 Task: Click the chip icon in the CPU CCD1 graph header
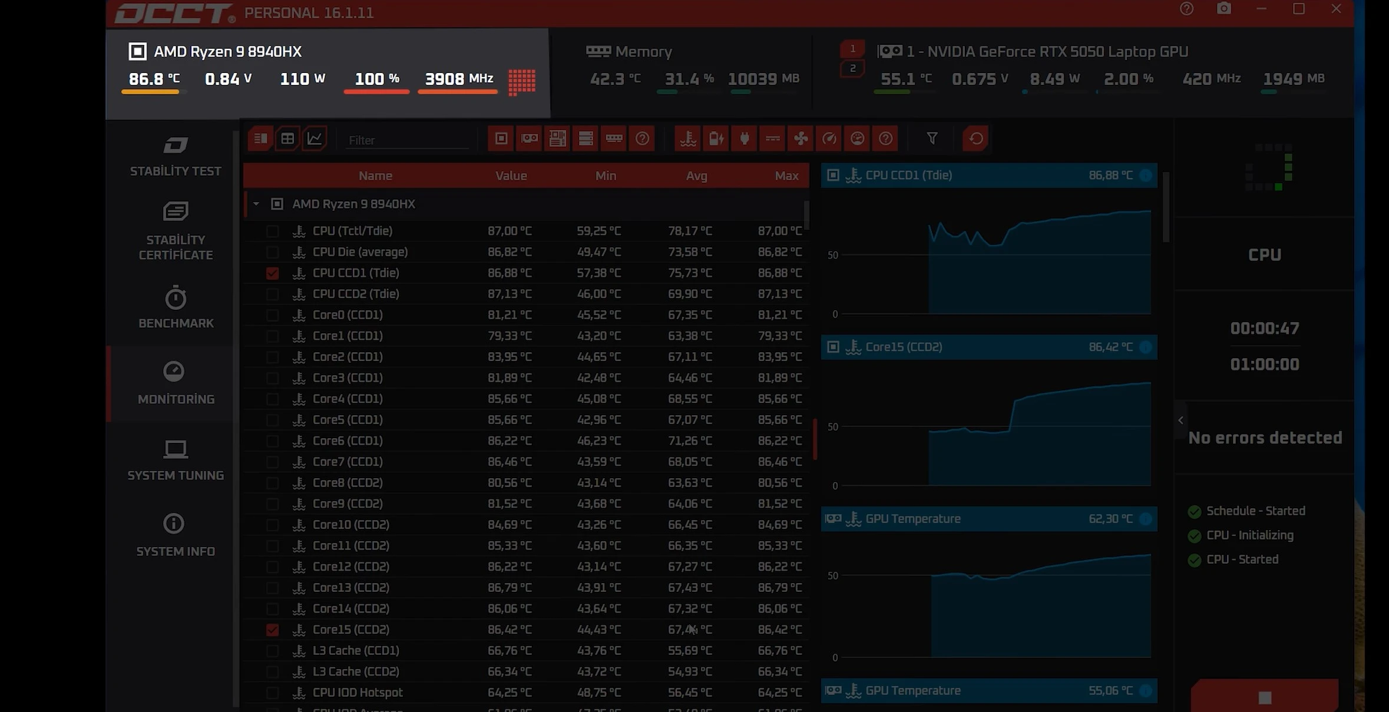(x=833, y=175)
